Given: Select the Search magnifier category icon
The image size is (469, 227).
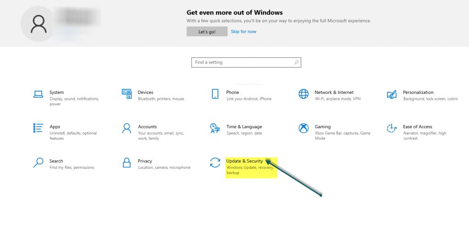Looking at the screenshot, I should click(x=38, y=162).
